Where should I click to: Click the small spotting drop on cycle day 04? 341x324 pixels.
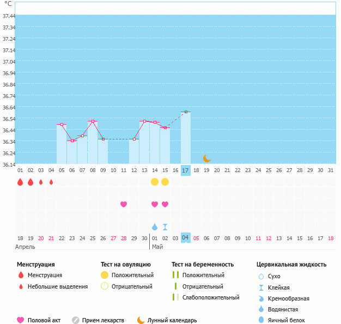pyautogui.click(x=51, y=182)
